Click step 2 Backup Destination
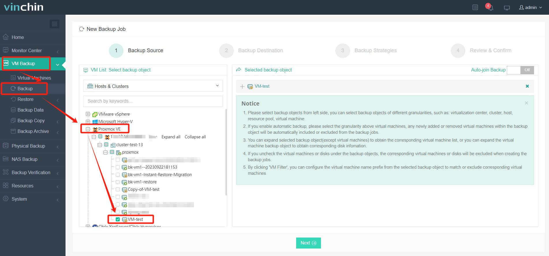Viewport: 549px width, 256px height. (x=251, y=50)
